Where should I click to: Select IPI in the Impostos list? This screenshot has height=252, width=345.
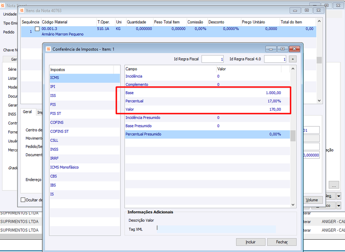point(85,87)
